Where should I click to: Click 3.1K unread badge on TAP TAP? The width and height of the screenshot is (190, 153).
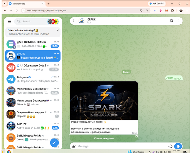point(55,128)
